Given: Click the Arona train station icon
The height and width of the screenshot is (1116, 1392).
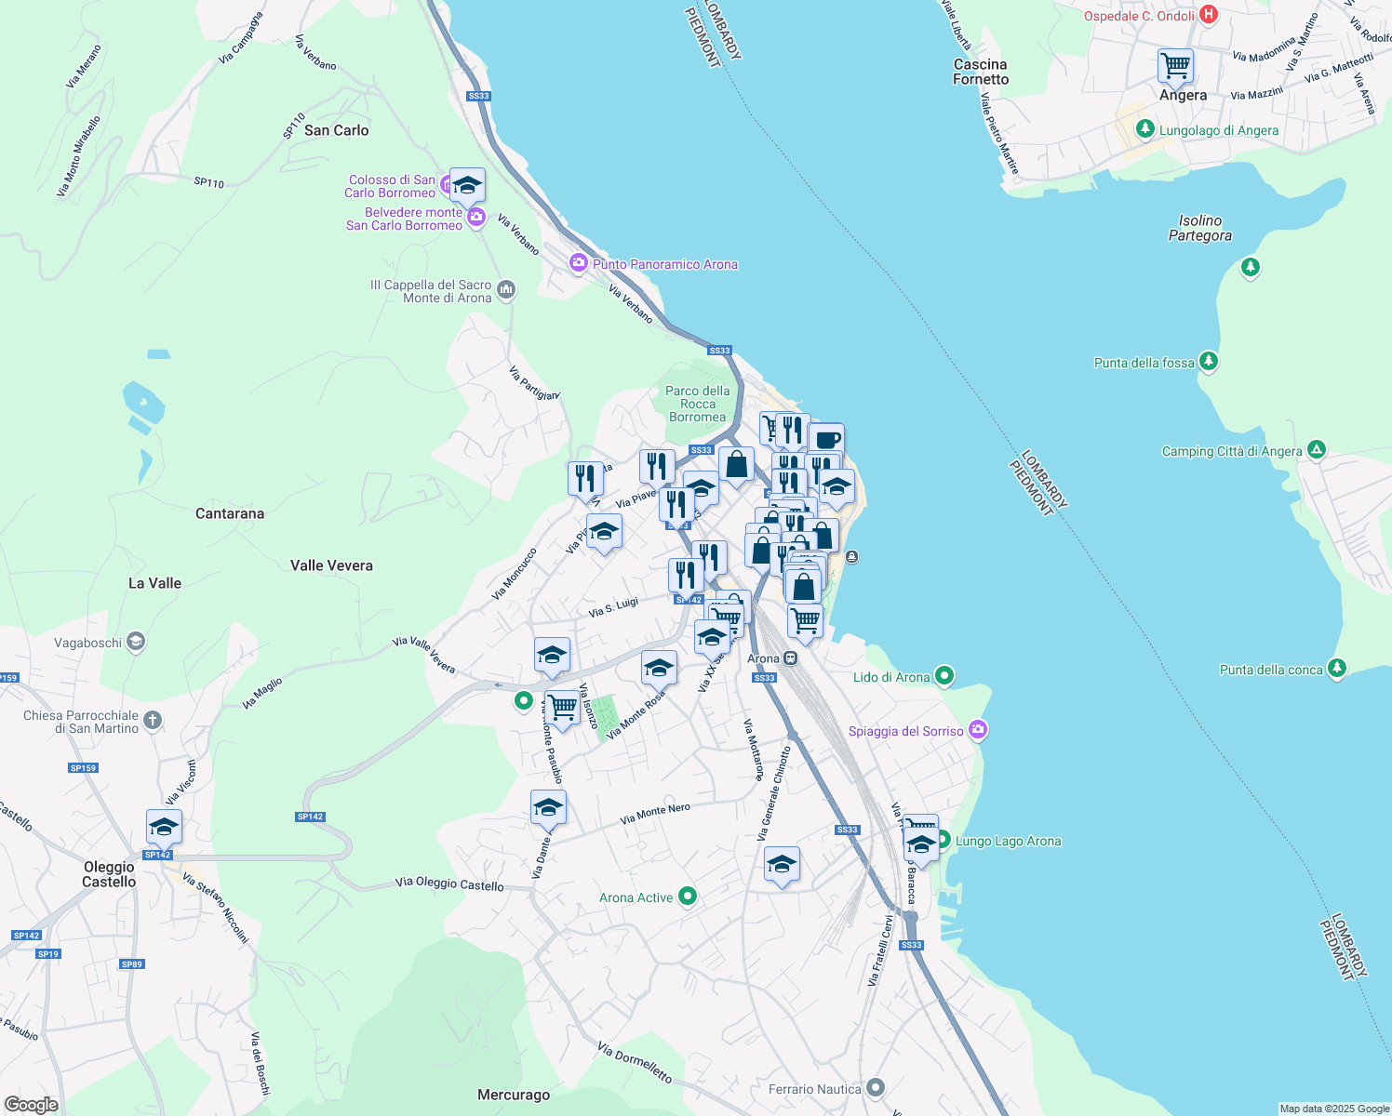Looking at the screenshot, I should (x=790, y=658).
